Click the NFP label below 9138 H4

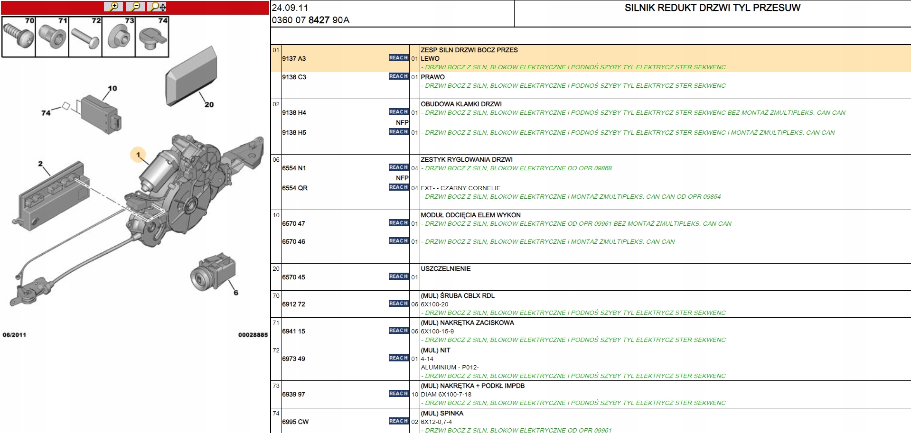click(x=402, y=122)
